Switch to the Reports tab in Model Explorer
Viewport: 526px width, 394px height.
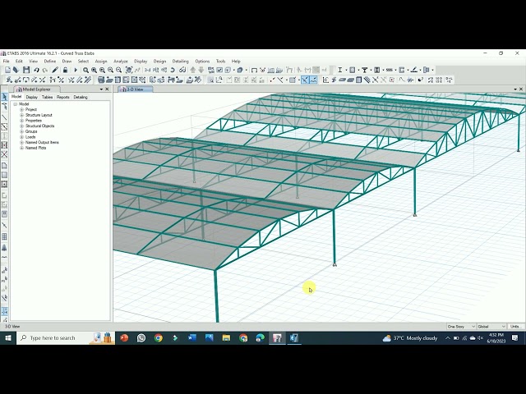click(x=63, y=97)
